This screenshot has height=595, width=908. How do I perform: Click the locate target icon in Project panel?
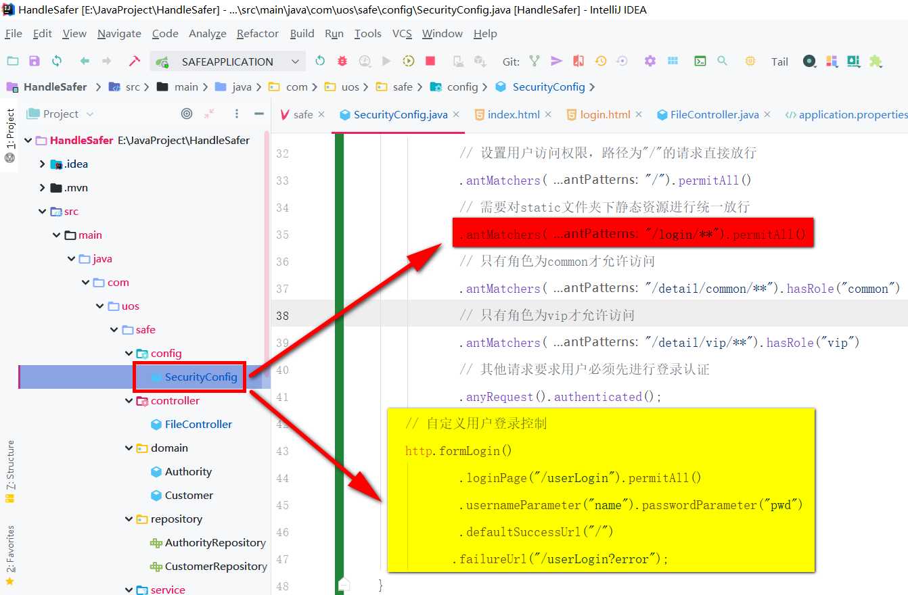187,114
